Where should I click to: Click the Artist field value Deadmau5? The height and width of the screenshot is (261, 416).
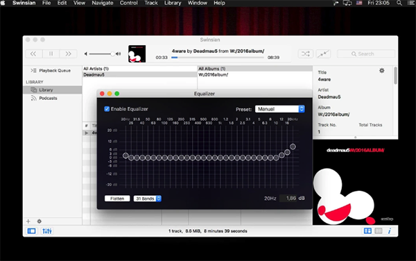click(329, 97)
